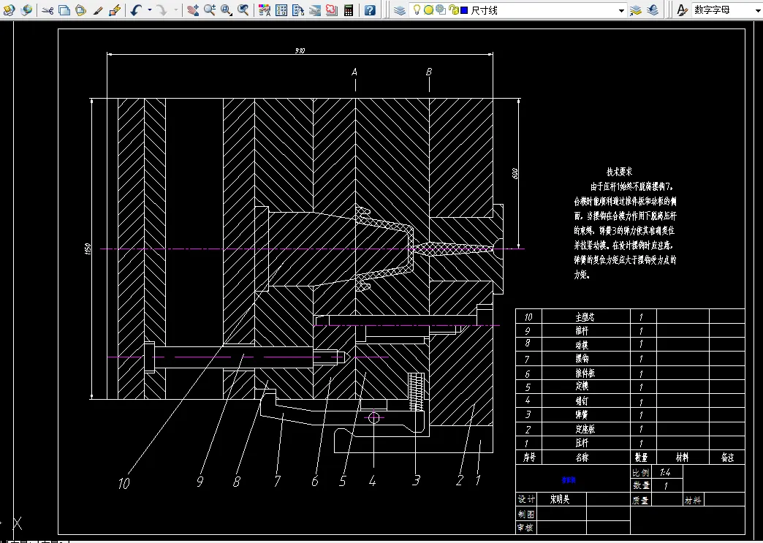Open the Block Editor lightning icon

(x=115, y=10)
